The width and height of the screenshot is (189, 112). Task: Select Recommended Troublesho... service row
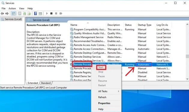click(121, 41)
